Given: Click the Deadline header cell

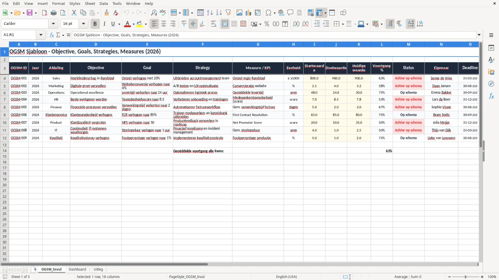Looking at the screenshot, I should coord(470,68).
